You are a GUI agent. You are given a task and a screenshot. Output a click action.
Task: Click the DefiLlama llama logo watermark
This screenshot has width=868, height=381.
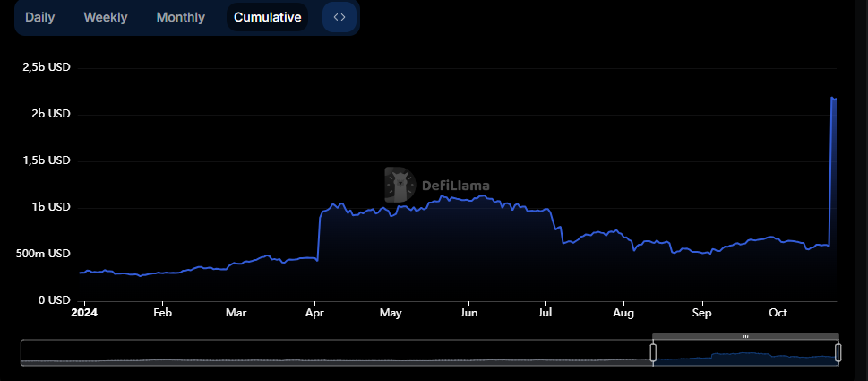tap(399, 185)
